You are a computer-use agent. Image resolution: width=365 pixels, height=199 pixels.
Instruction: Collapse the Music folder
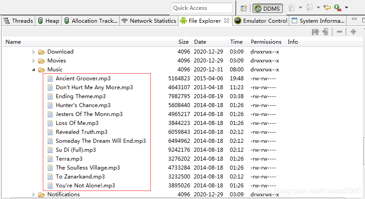click(x=33, y=70)
